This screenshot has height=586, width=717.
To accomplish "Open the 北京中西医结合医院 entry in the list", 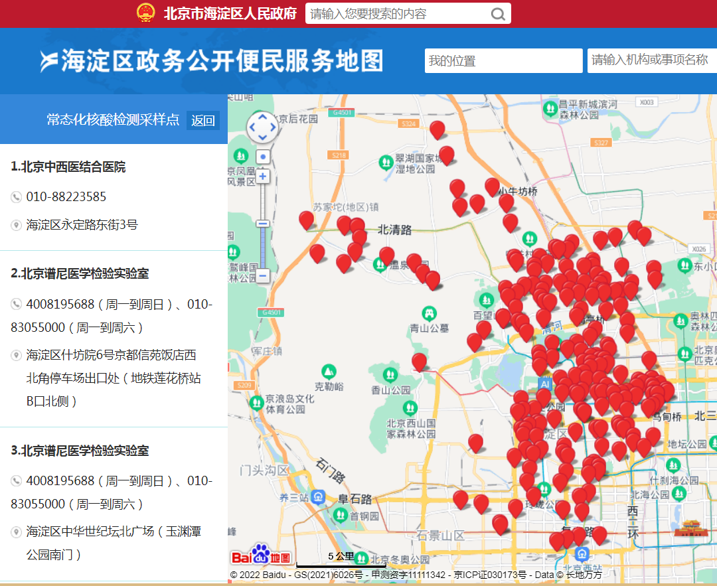I will (x=68, y=167).
